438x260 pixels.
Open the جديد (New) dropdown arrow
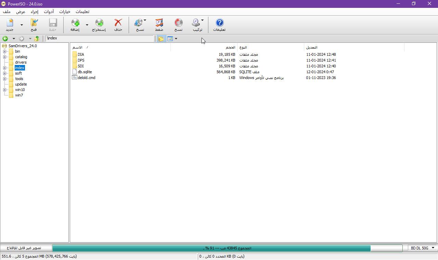pos(22,25)
